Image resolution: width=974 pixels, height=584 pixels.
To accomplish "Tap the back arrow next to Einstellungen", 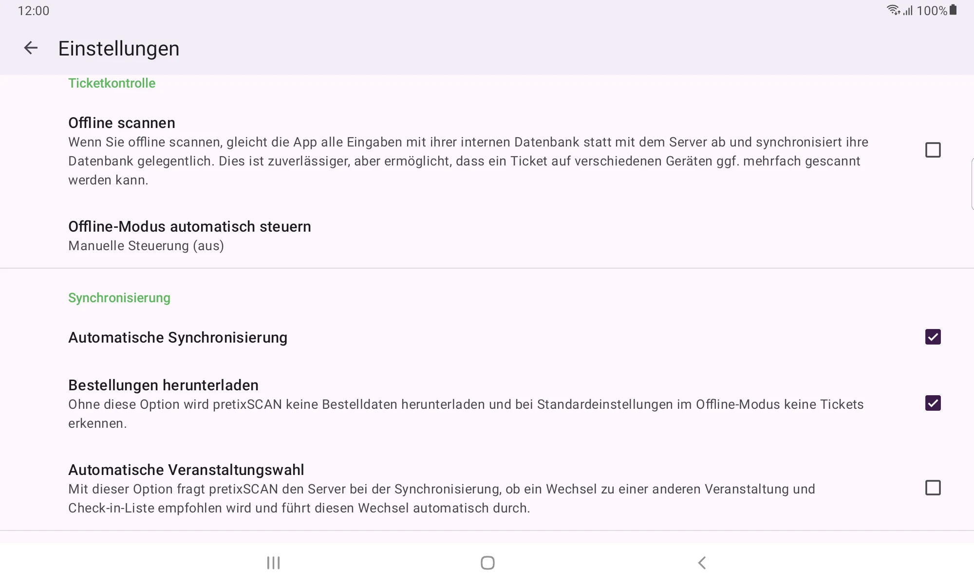I will (31, 48).
